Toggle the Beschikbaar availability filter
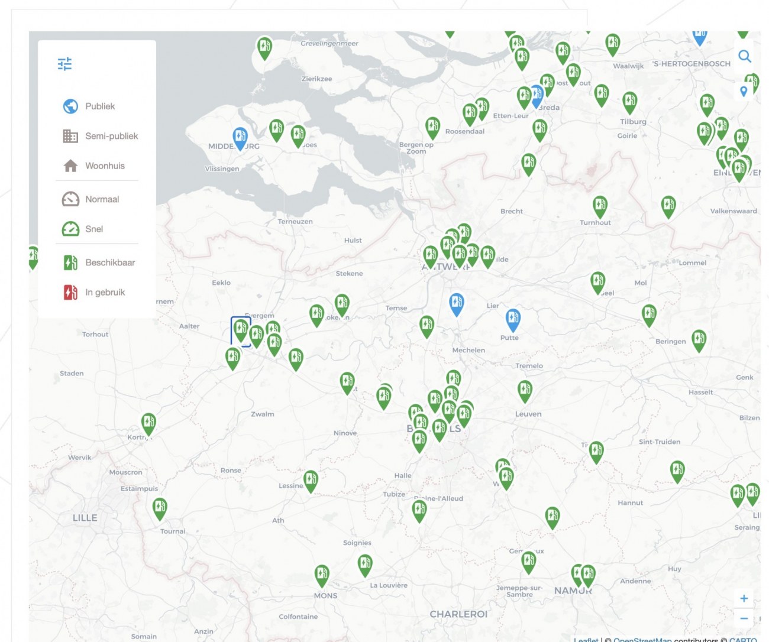769x642 pixels. 98,262
